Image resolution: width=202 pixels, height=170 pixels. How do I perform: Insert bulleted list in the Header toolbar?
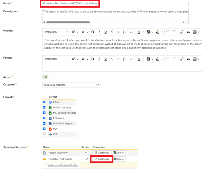coord(118,32)
